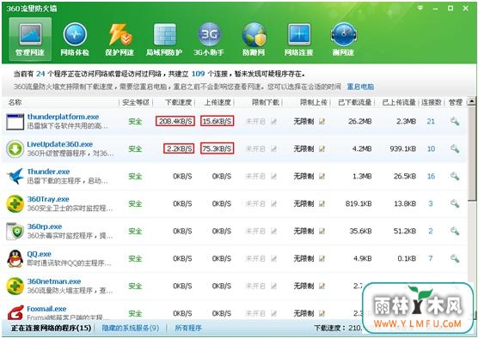Edit upload limit for LiveUpdate360.exe
Screen dimensions: 478x338
[322, 148]
